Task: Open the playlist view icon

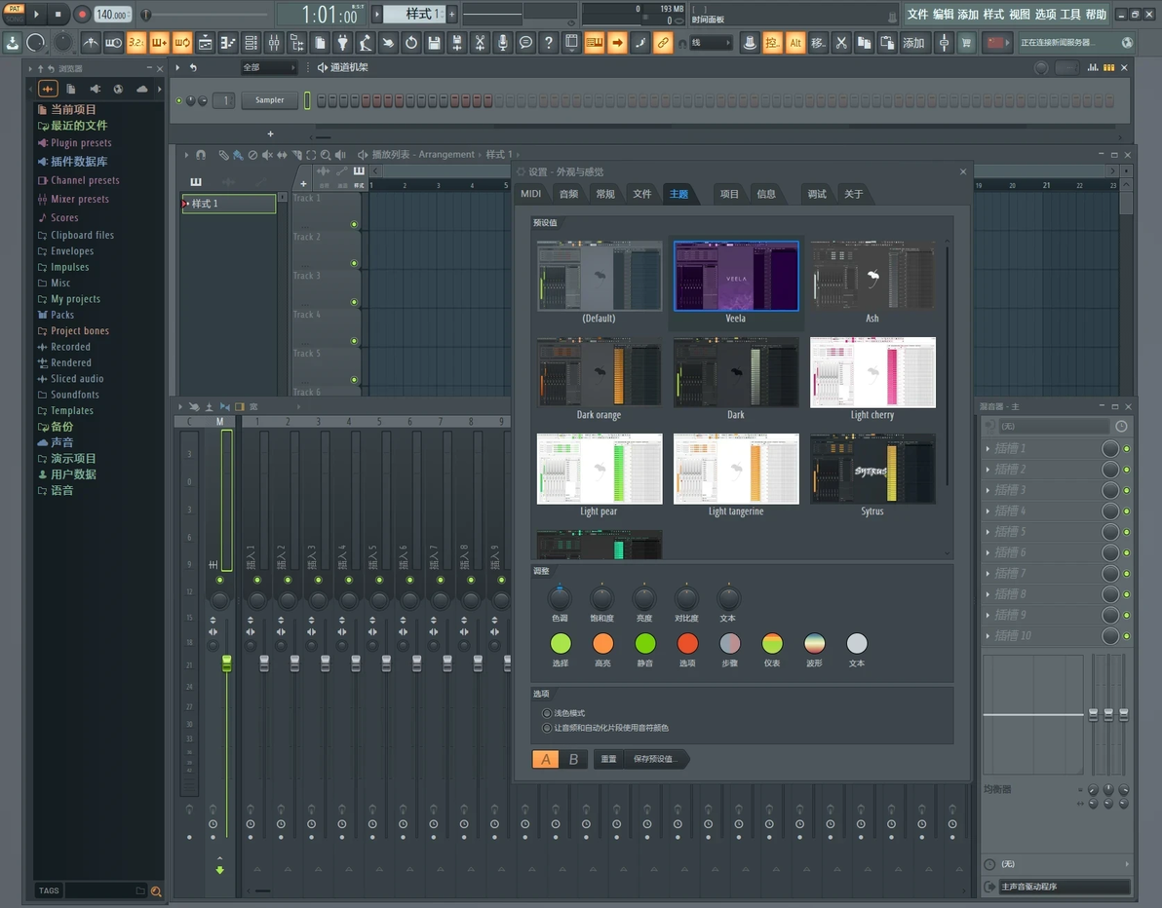Action: (x=206, y=43)
